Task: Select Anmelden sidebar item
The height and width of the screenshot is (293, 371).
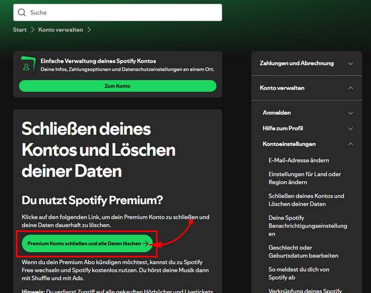Action: coord(277,113)
